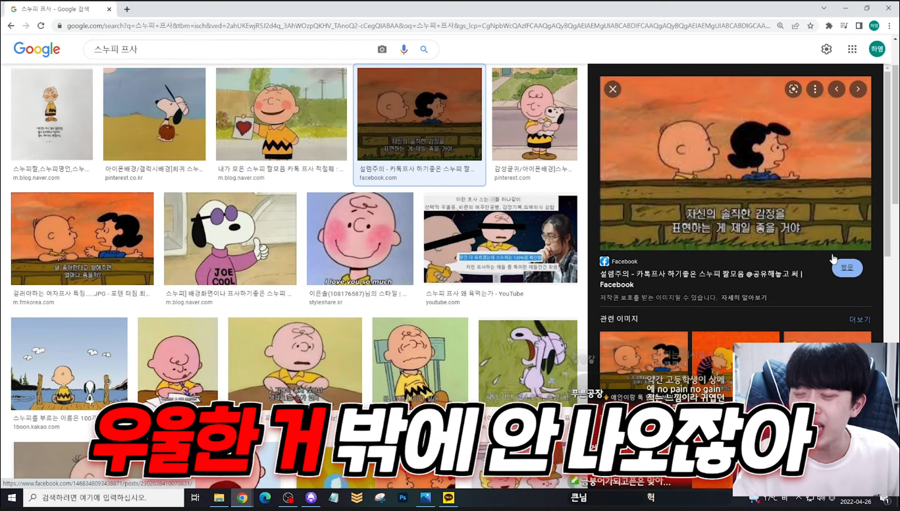Select the 스누피 프사 - Google 검색 tab
Screen dimensions: 900x511
point(60,9)
